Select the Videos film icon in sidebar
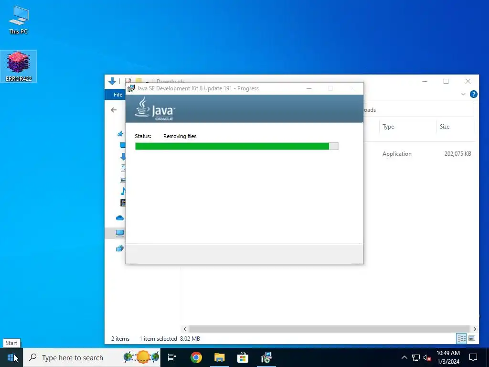The image size is (489, 367). click(x=123, y=203)
